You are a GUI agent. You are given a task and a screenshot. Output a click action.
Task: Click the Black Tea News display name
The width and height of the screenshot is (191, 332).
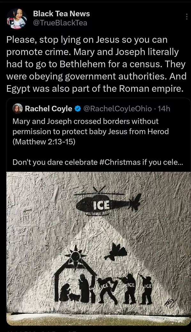click(x=62, y=13)
